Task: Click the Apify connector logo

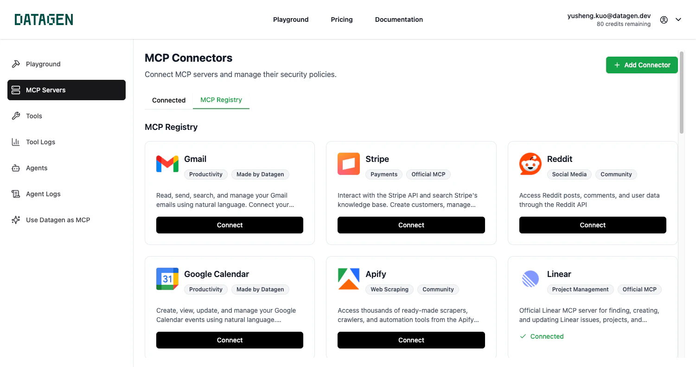Action: [x=348, y=278]
